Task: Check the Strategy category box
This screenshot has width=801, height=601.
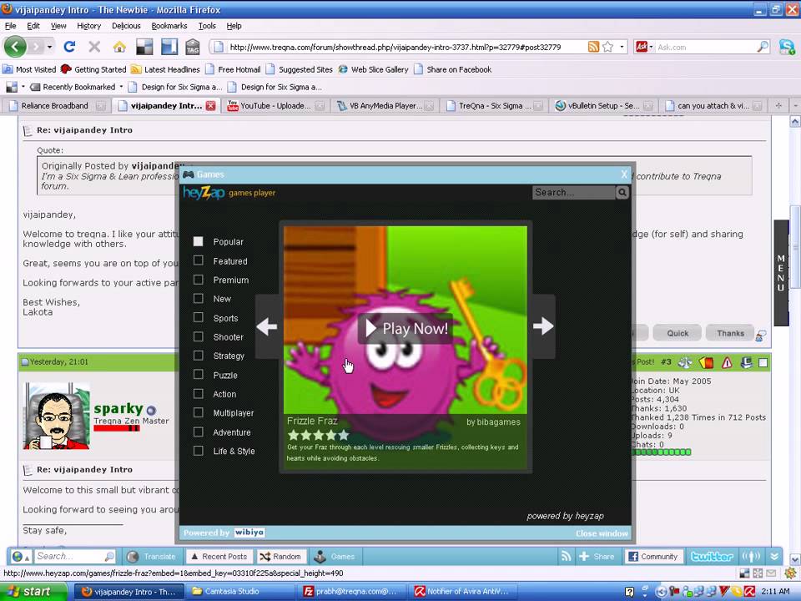Action: [x=199, y=356]
